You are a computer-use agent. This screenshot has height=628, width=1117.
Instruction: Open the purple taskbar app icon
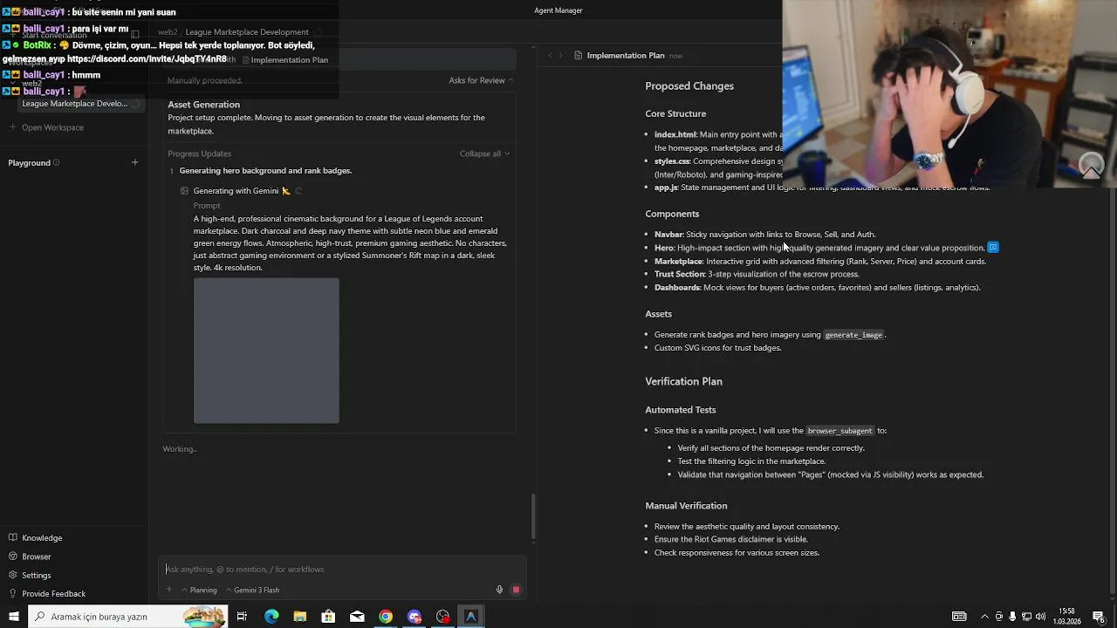pyautogui.click(x=415, y=617)
